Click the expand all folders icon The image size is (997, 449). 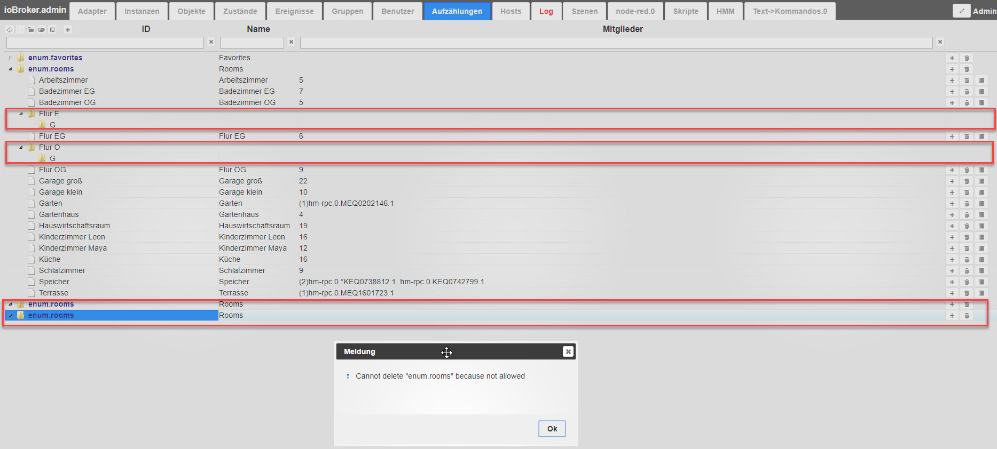(42, 30)
